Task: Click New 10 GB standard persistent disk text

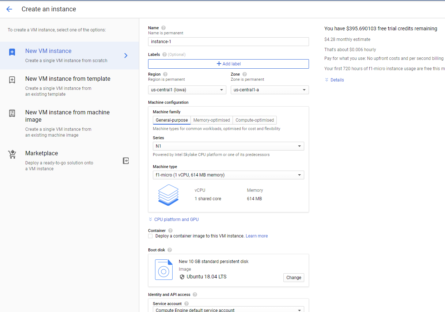Action: pos(214,262)
